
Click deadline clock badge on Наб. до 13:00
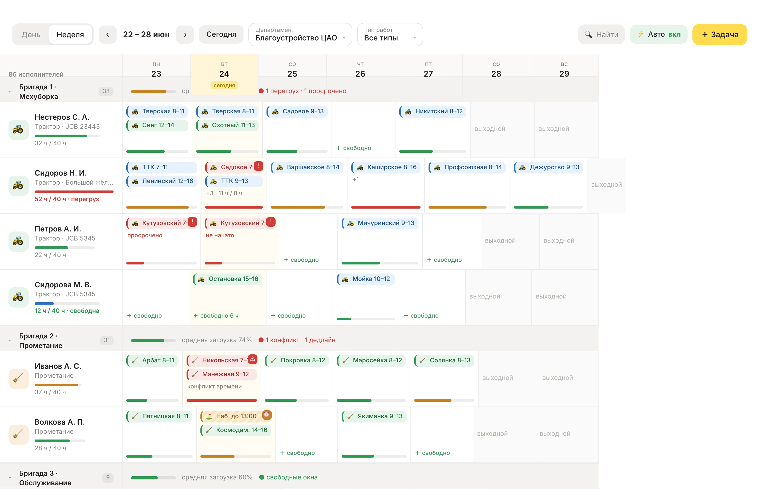tap(267, 415)
